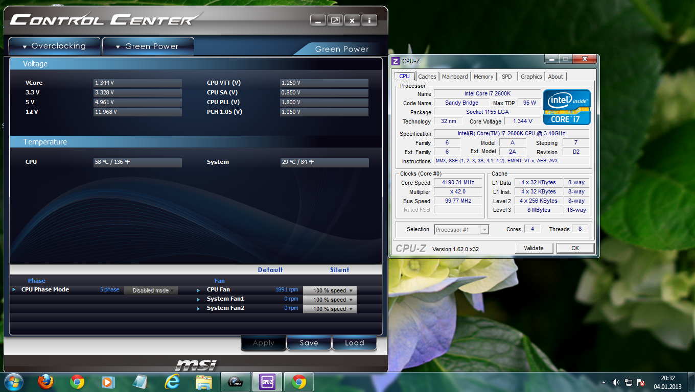Launch Firefox from the taskbar
Screen dimensions: 695x392
[x=45, y=382]
